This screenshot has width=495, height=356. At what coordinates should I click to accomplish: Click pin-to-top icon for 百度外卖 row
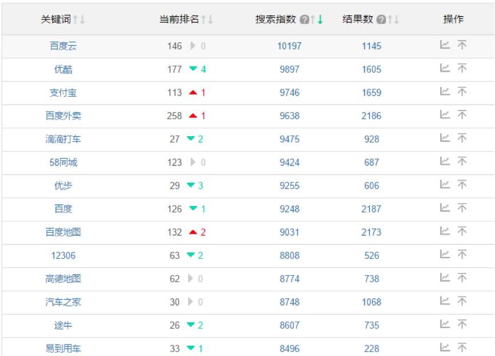coord(462,114)
